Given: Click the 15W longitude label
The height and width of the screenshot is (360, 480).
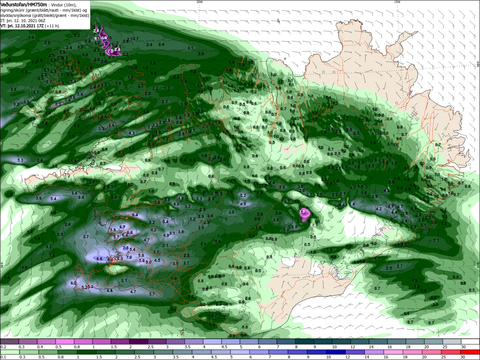Looking at the screenshot, I should point(397,2).
